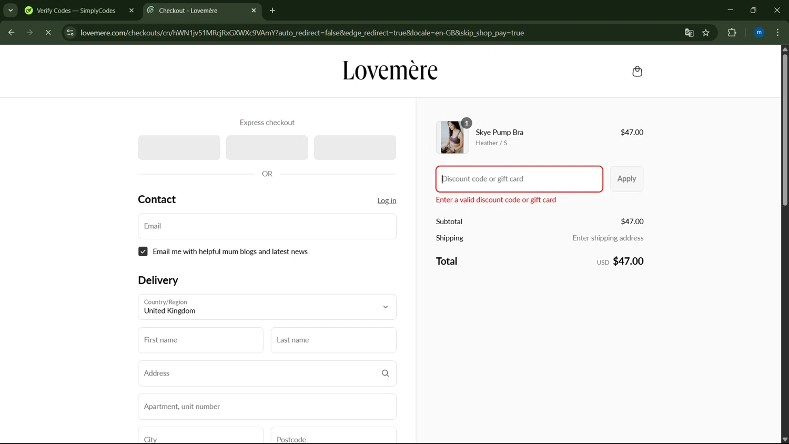The width and height of the screenshot is (789, 444).
Task: View site information icon beside URL
Action: [x=70, y=33]
